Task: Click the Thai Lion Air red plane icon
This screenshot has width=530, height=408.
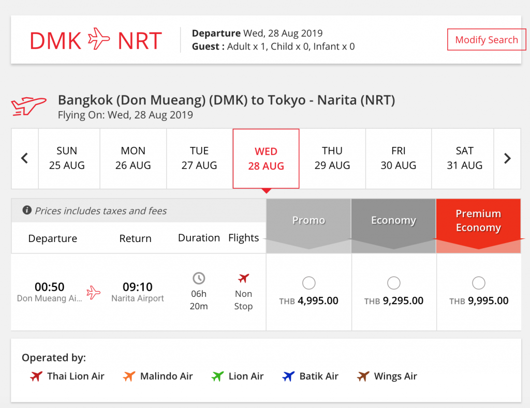Action: (36, 376)
